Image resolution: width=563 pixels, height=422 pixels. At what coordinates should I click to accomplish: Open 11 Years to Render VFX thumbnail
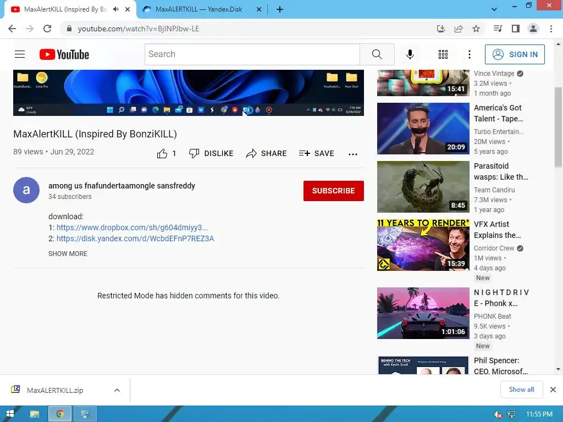tap(423, 245)
